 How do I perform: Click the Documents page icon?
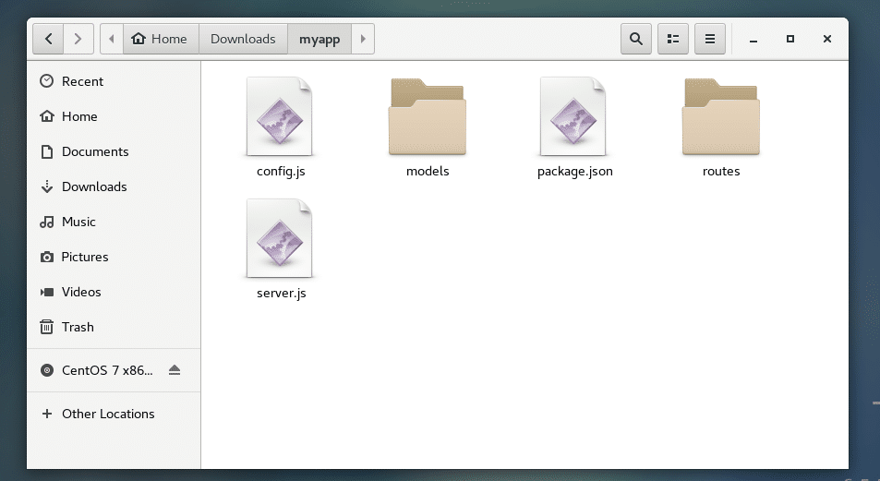pos(46,151)
